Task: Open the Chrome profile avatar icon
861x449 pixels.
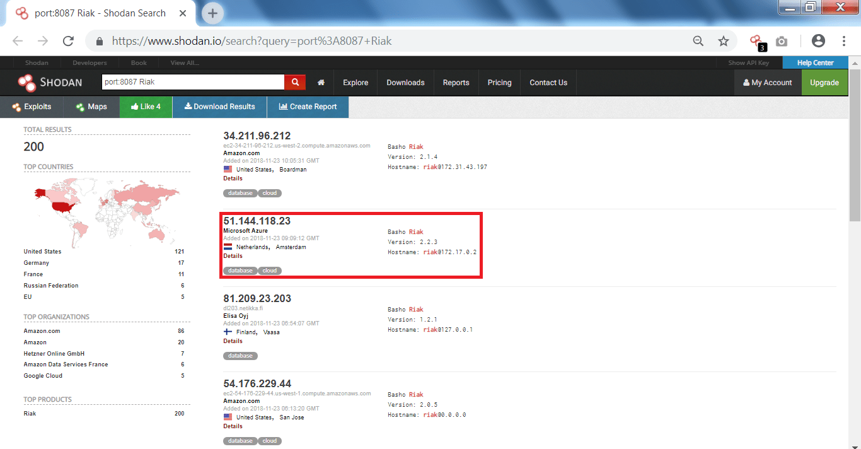Action: pos(818,41)
